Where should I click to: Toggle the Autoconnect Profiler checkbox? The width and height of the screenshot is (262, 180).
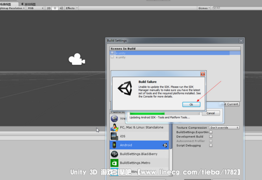(211, 141)
